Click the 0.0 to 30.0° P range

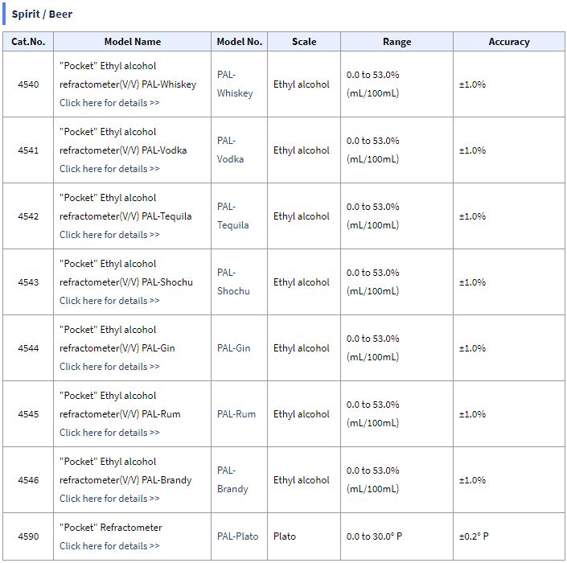coord(374,536)
